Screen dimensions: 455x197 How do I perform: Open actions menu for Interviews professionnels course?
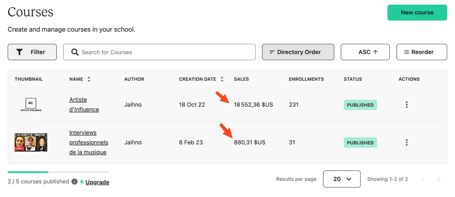tap(406, 143)
